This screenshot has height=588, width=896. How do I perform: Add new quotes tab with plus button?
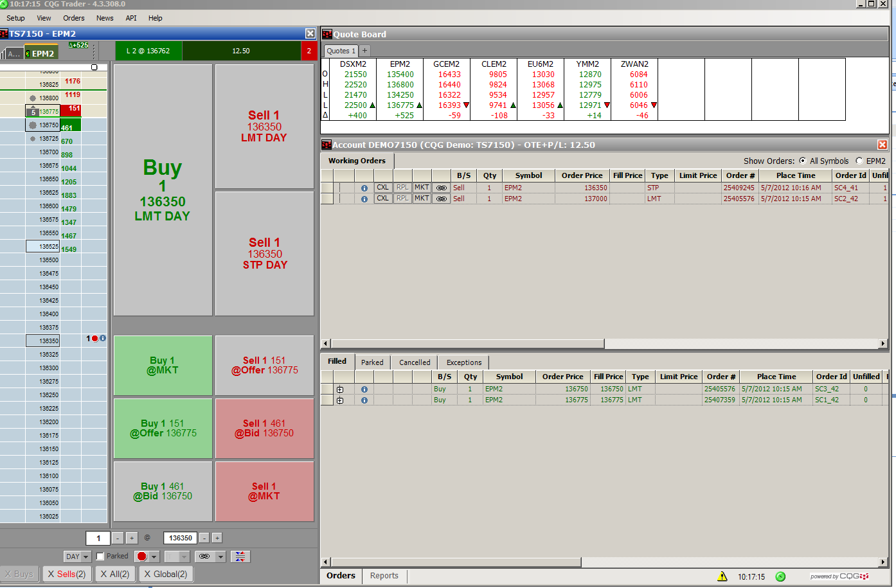click(x=364, y=51)
